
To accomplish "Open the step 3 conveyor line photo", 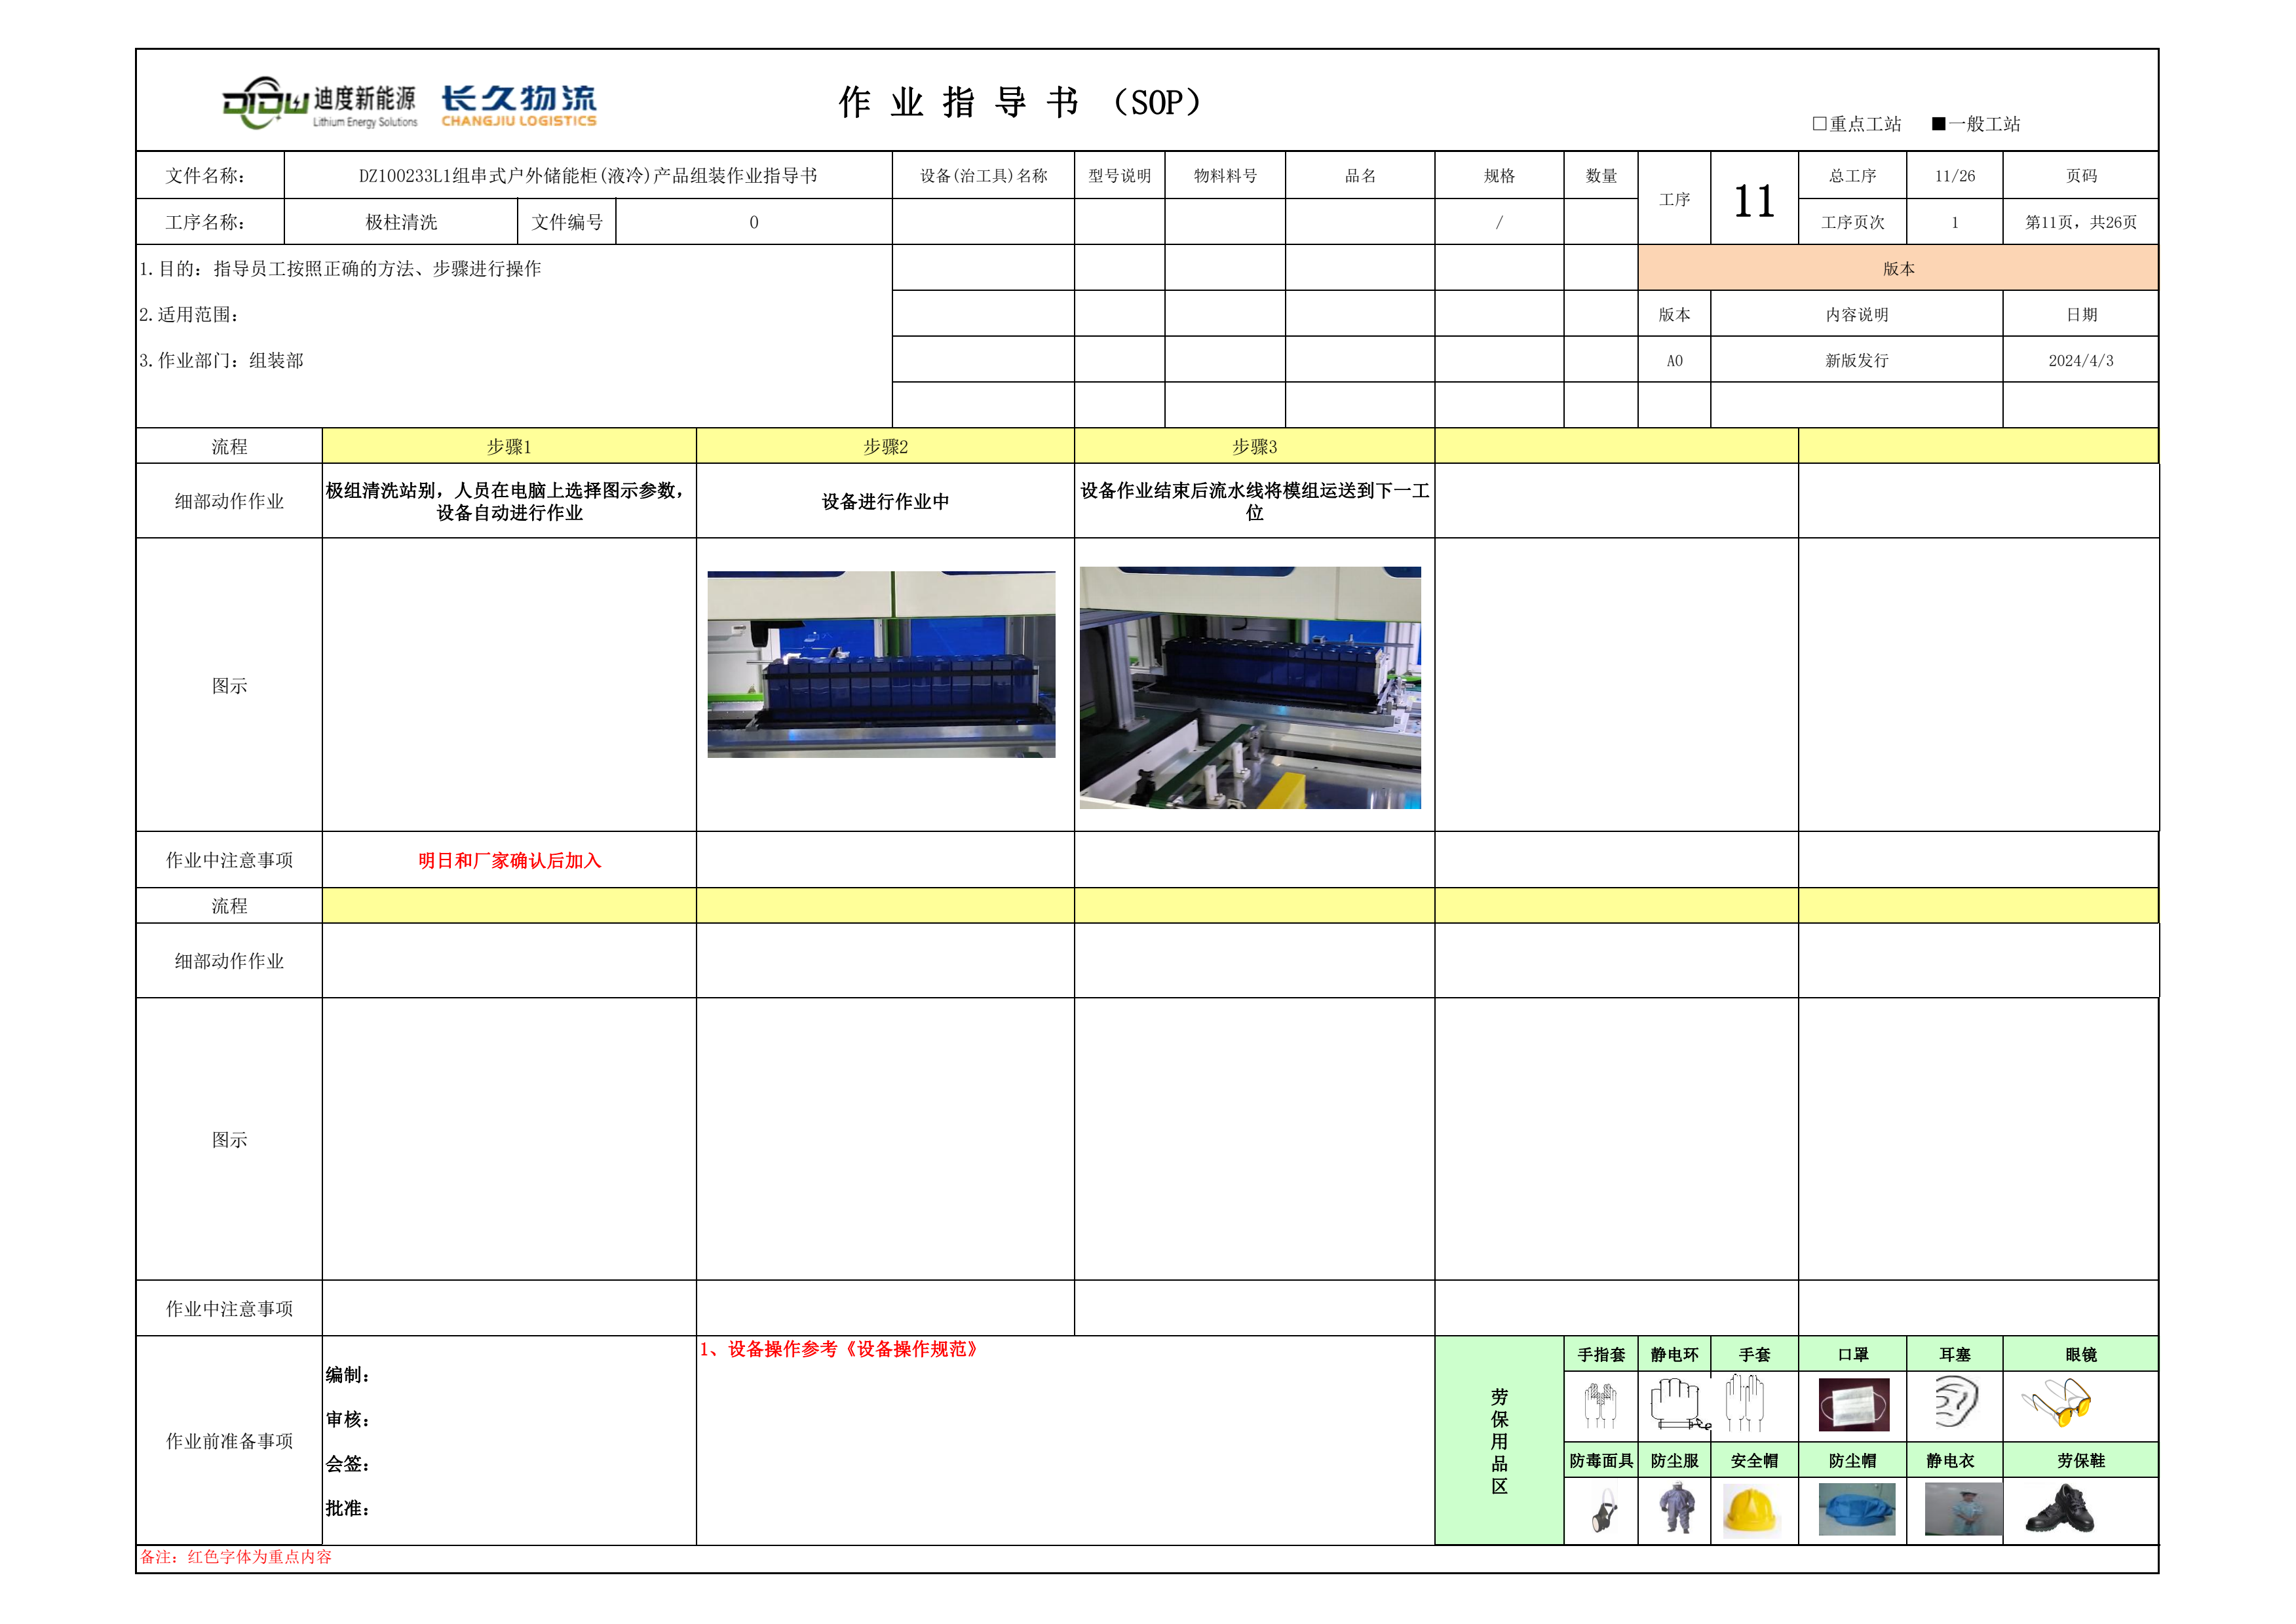I will click(x=1250, y=688).
